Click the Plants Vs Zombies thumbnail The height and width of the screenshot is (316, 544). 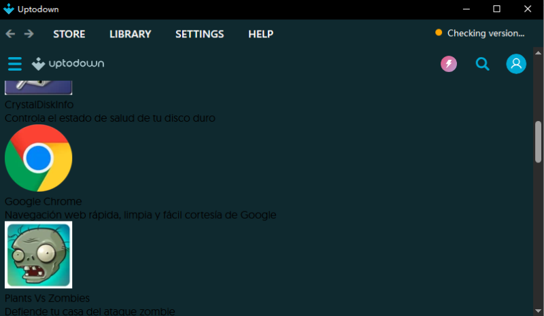point(39,255)
